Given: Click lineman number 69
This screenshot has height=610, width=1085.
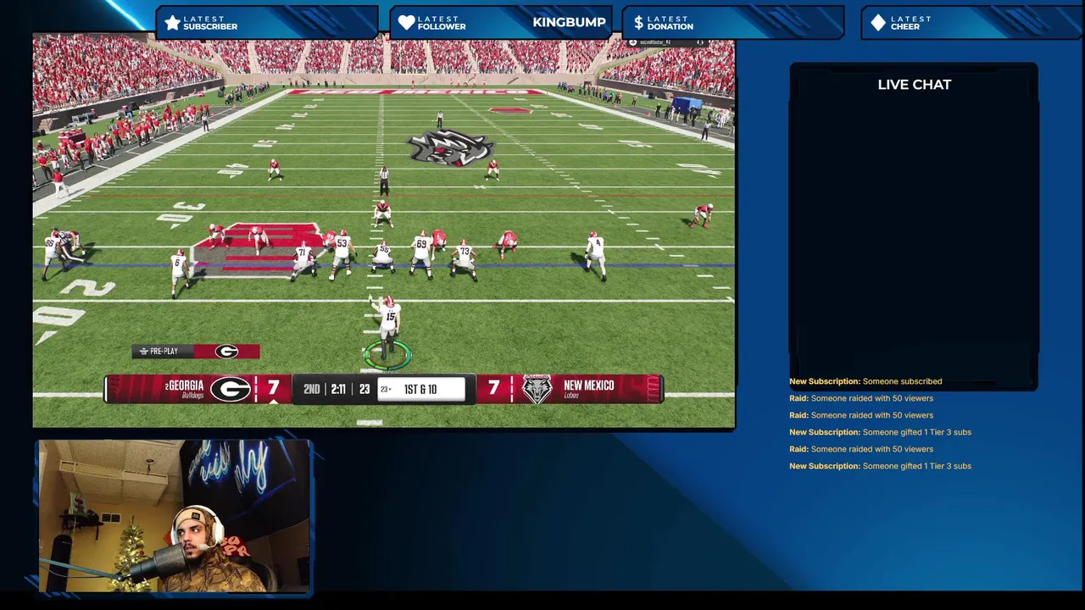Looking at the screenshot, I should pos(421,254).
